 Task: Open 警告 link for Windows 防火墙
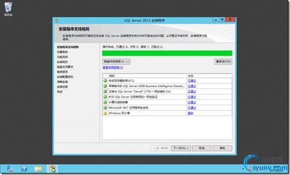[x=190, y=113]
